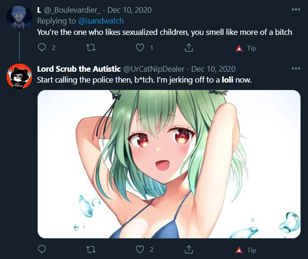Like the @_Boulevardier_ tweet with 1 like

pyautogui.click(x=140, y=48)
